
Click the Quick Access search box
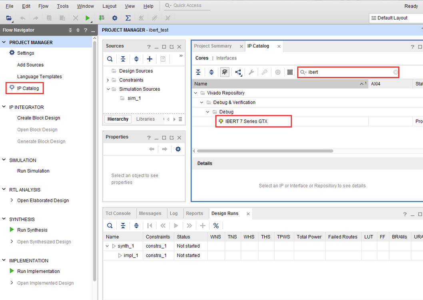187,6
